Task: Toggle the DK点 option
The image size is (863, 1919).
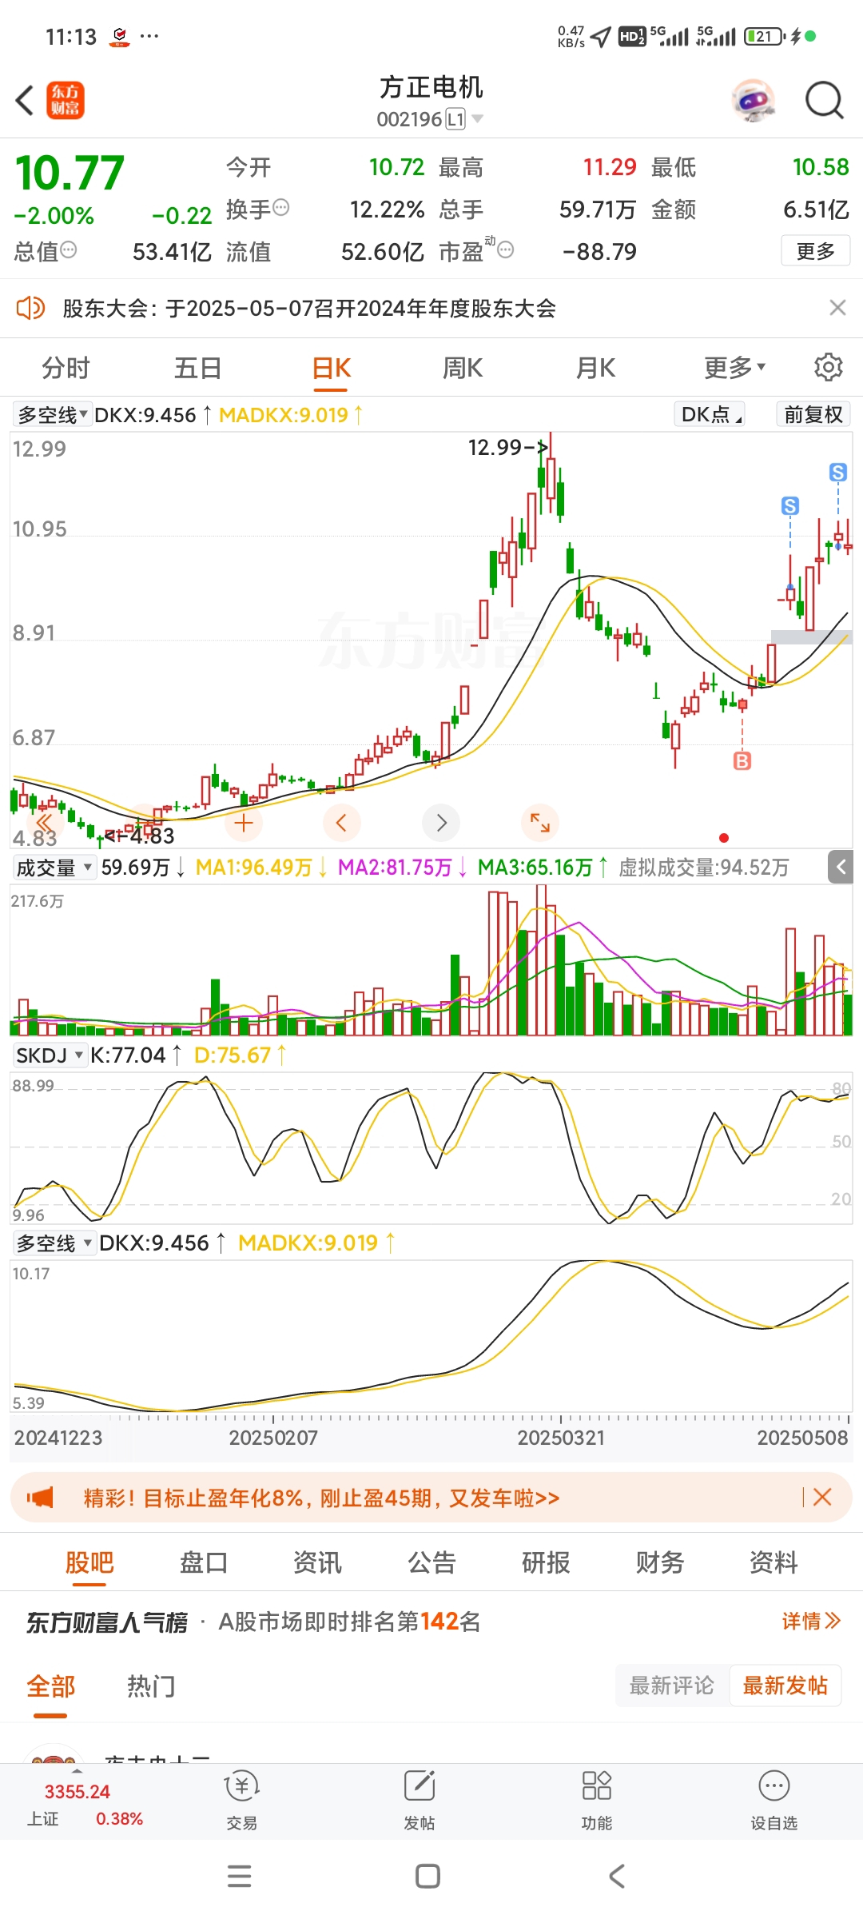Action: coord(710,414)
